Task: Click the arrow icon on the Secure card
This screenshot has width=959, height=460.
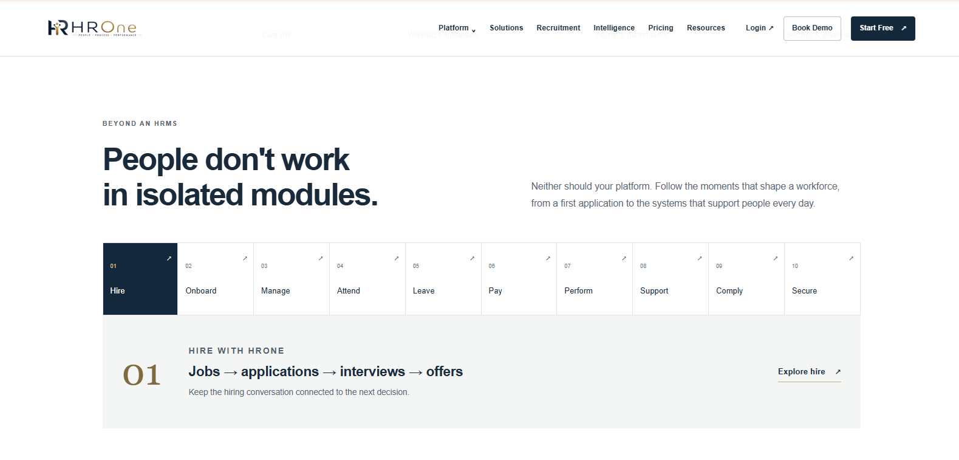Action: 851,258
